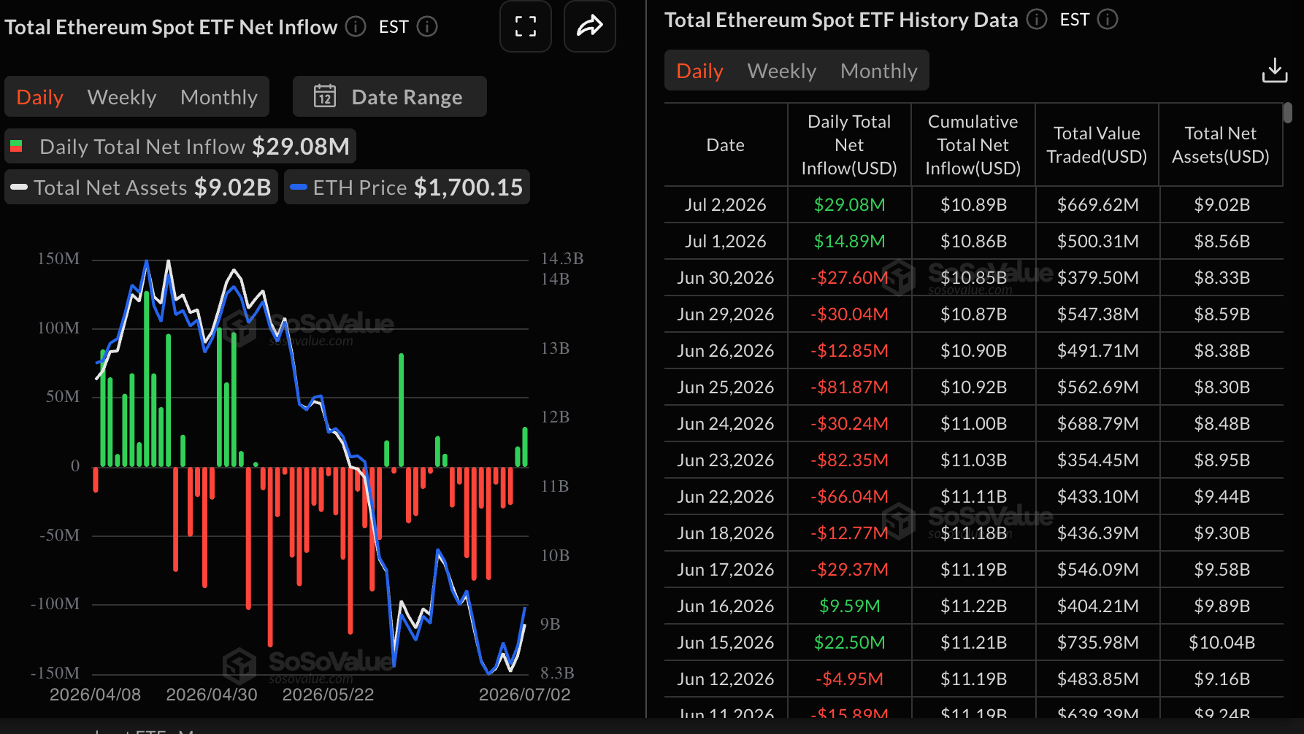Switch history table to Monthly

point(879,71)
